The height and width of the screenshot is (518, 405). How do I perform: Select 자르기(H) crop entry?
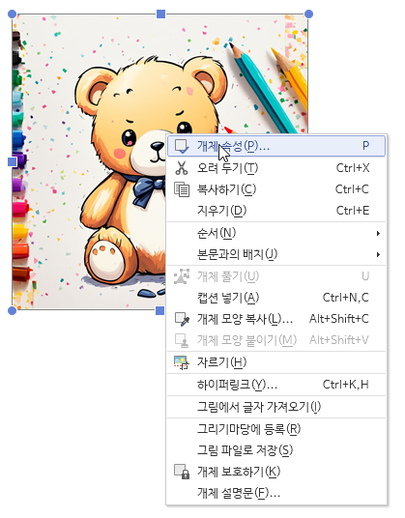coord(276,362)
